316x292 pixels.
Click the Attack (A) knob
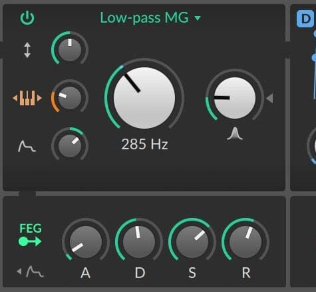point(86,242)
